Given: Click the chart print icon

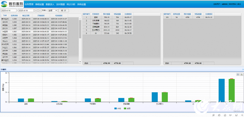Looking at the screenshot, I should 238,74.
